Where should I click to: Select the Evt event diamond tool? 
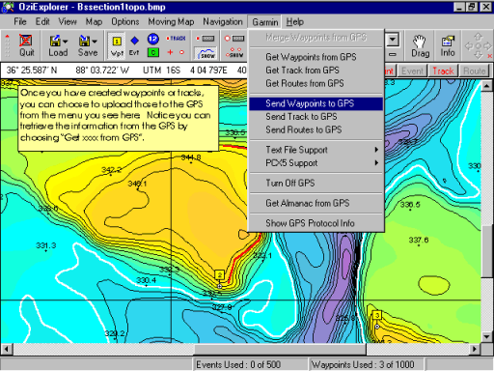point(134,45)
